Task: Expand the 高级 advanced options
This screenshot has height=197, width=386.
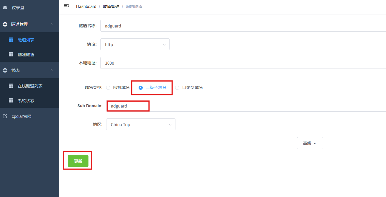Action: pyautogui.click(x=310, y=143)
